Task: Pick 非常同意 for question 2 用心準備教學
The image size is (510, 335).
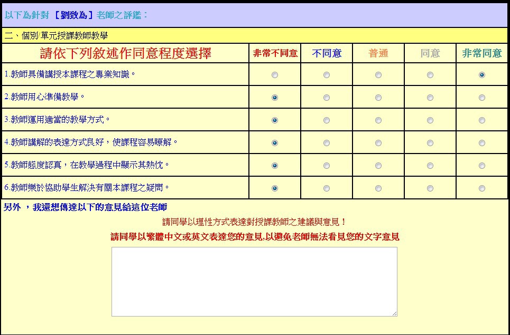Action: point(482,98)
